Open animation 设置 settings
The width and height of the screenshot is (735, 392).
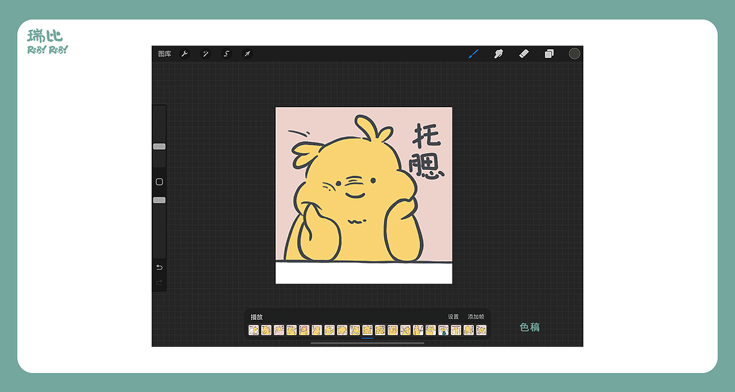453,317
